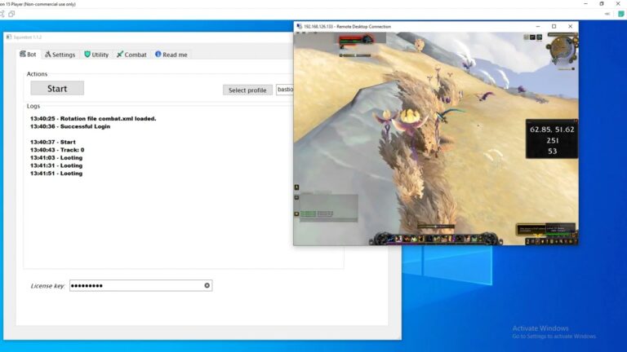Clear the License key with the X icon
The width and height of the screenshot is (627, 352).
[207, 285]
